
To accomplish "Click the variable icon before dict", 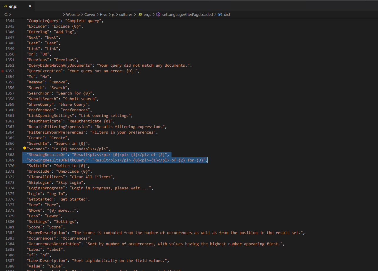I will [220, 14].
